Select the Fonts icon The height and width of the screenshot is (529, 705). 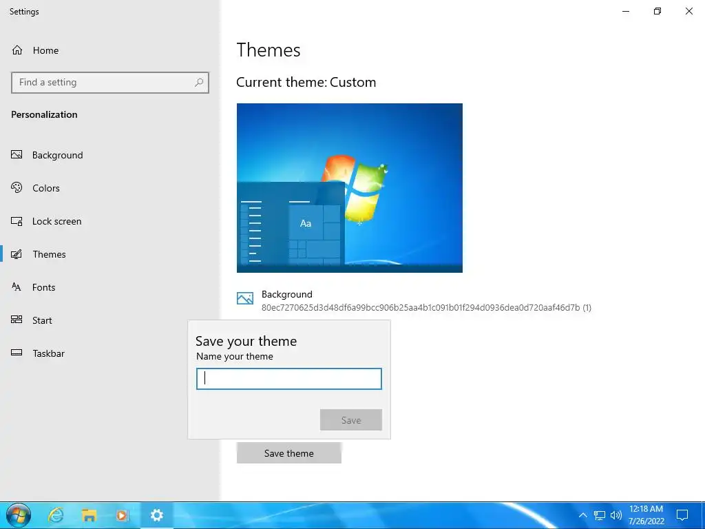tap(17, 287)
